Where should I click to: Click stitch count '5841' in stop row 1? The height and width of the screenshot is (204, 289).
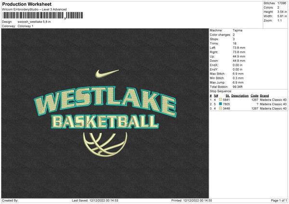click(226, 100)
